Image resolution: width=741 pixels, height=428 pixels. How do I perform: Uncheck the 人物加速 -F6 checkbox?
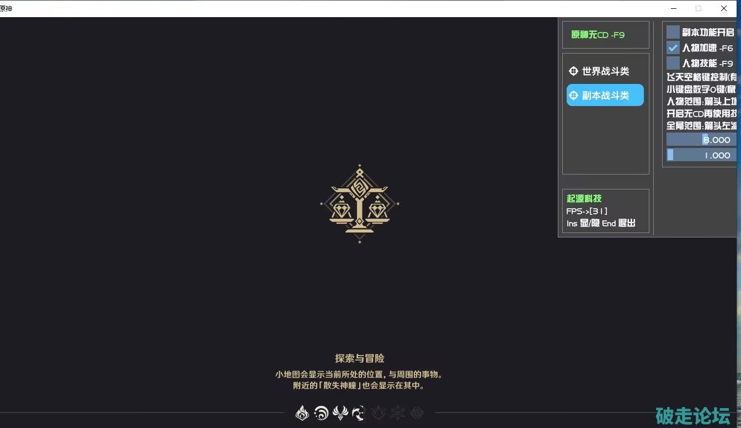point(673,47)
